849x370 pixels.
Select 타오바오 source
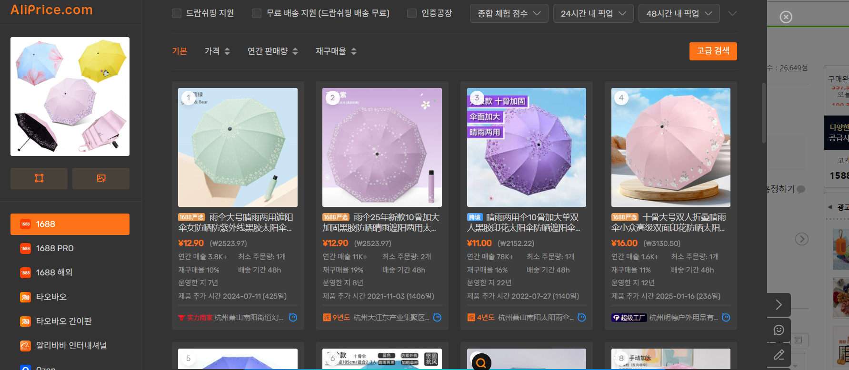tap(70, 297)
